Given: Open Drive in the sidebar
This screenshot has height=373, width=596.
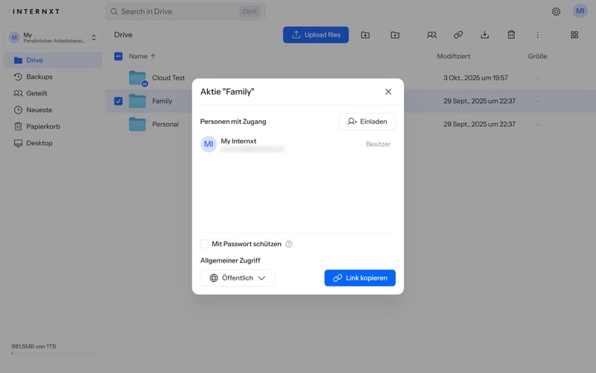Looking at the screenshot, I should [x=53, y=60].
